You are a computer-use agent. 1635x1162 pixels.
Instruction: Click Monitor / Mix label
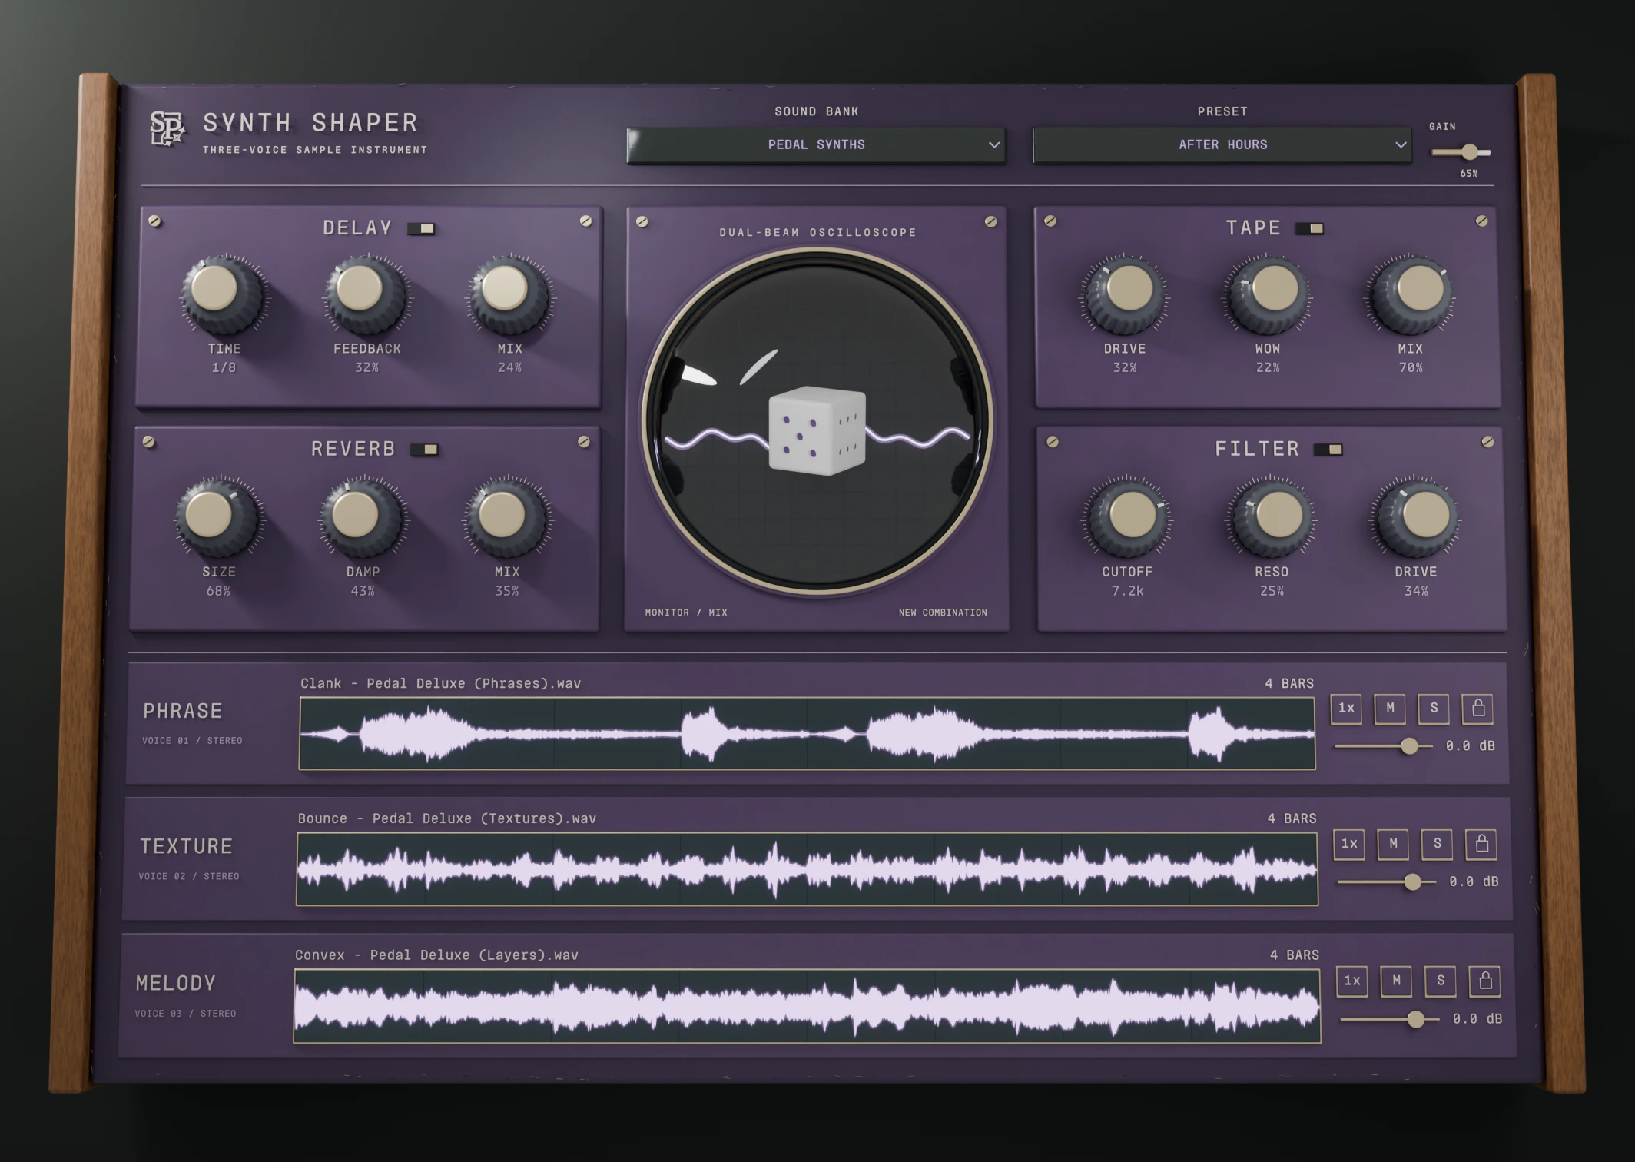coord(686,613)
